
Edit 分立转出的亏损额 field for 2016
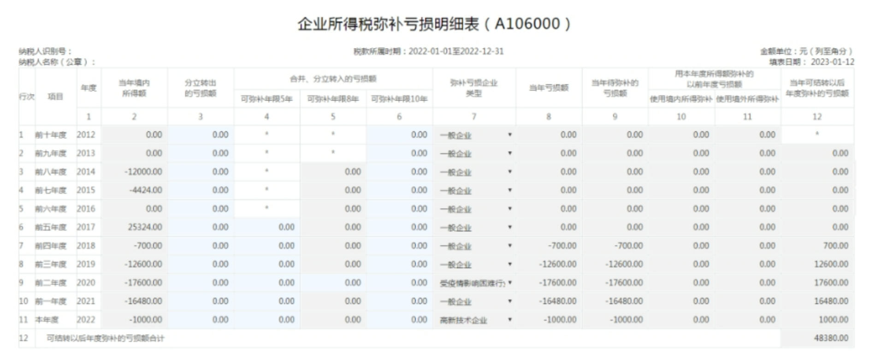point(201,209)
